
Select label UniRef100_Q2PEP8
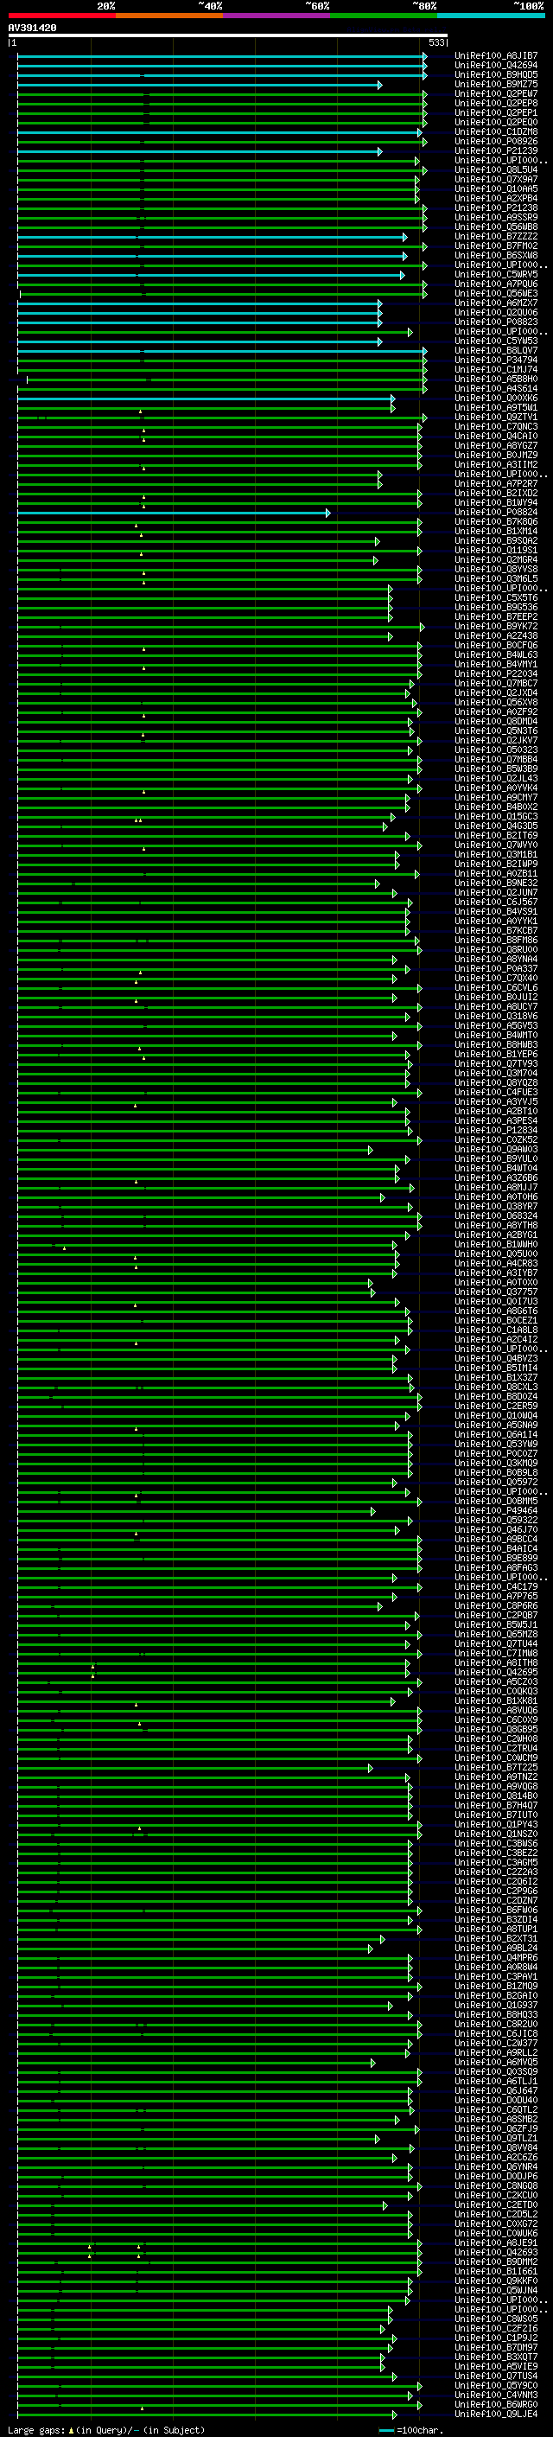pos(496,103)
